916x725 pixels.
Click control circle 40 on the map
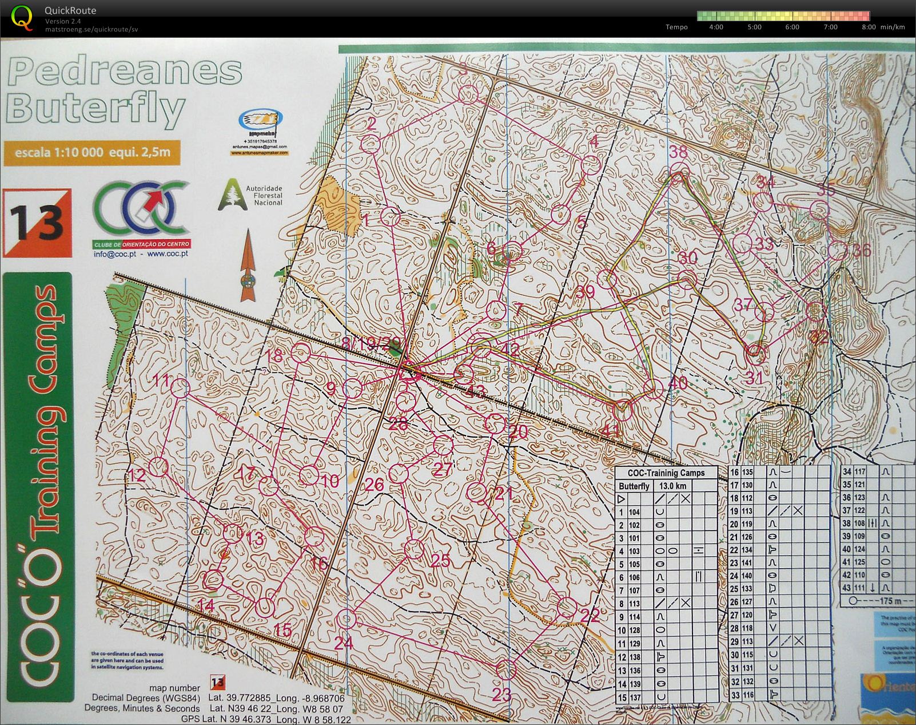point(653,390)
